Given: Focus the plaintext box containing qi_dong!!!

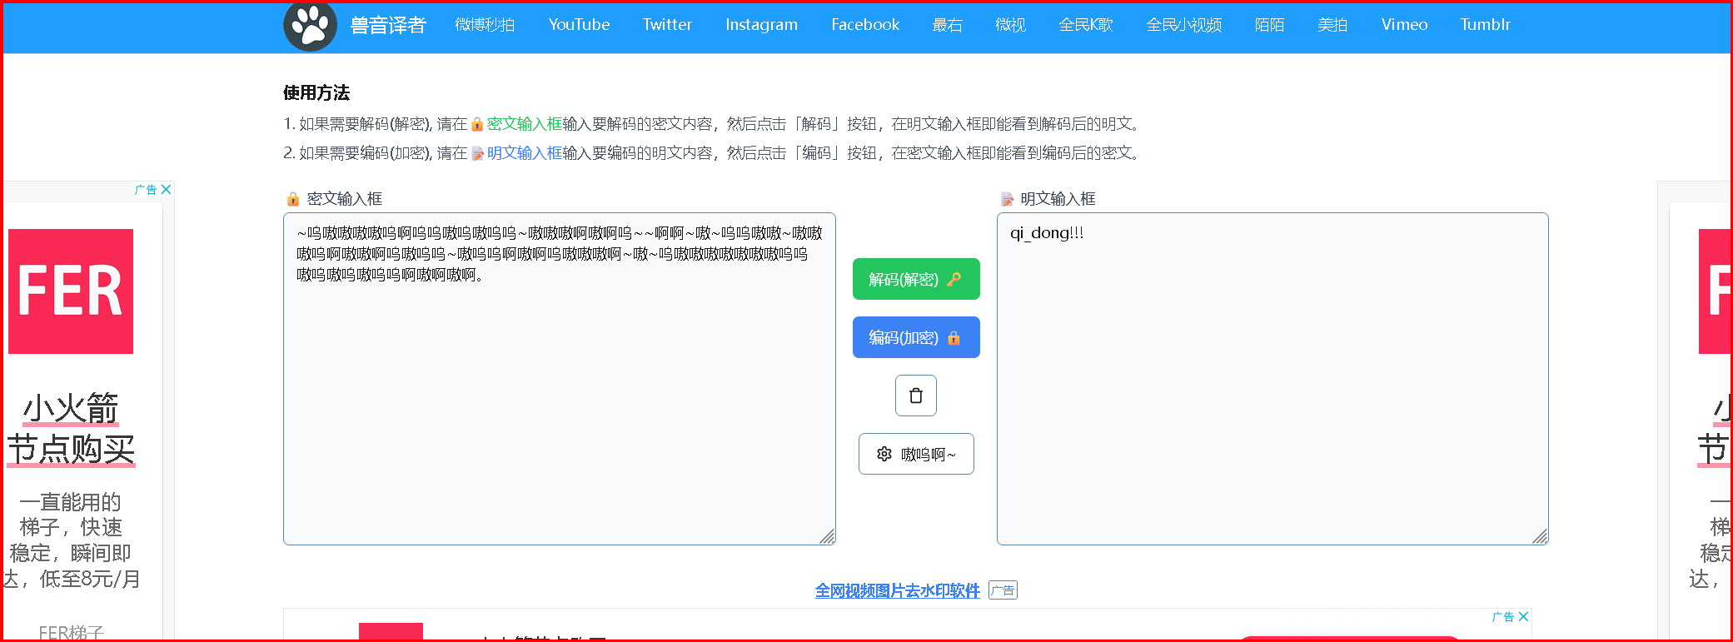Looking at the screenshot, I should coord(1272,379).
